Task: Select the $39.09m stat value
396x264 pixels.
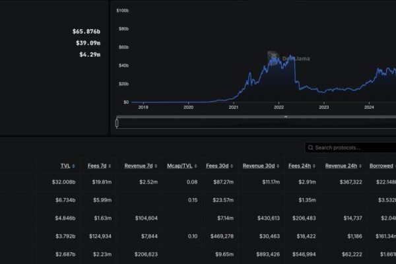Action: pos(88,43)
